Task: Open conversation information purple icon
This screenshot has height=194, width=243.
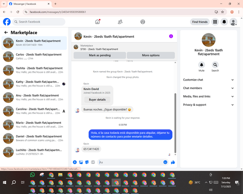Action: coord(171,36)
